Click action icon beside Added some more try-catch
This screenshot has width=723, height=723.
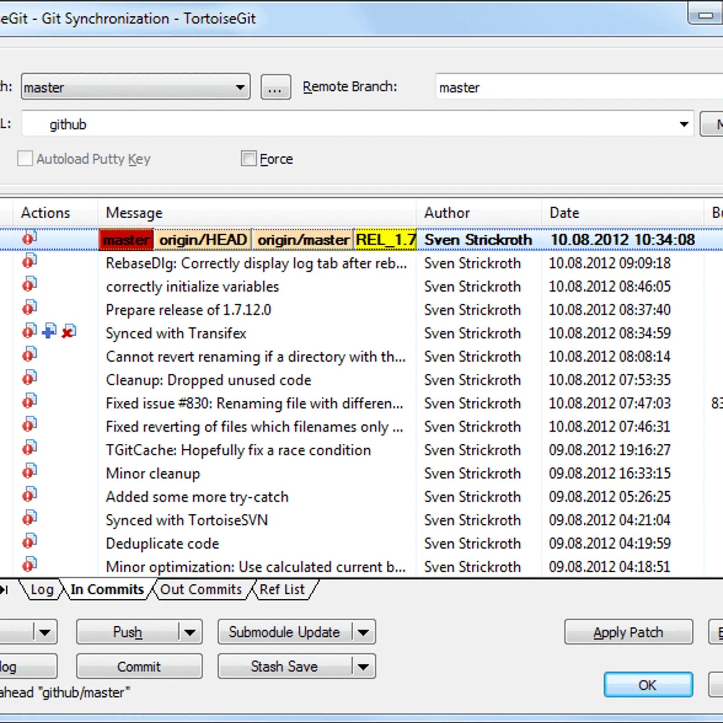(29, 494)
